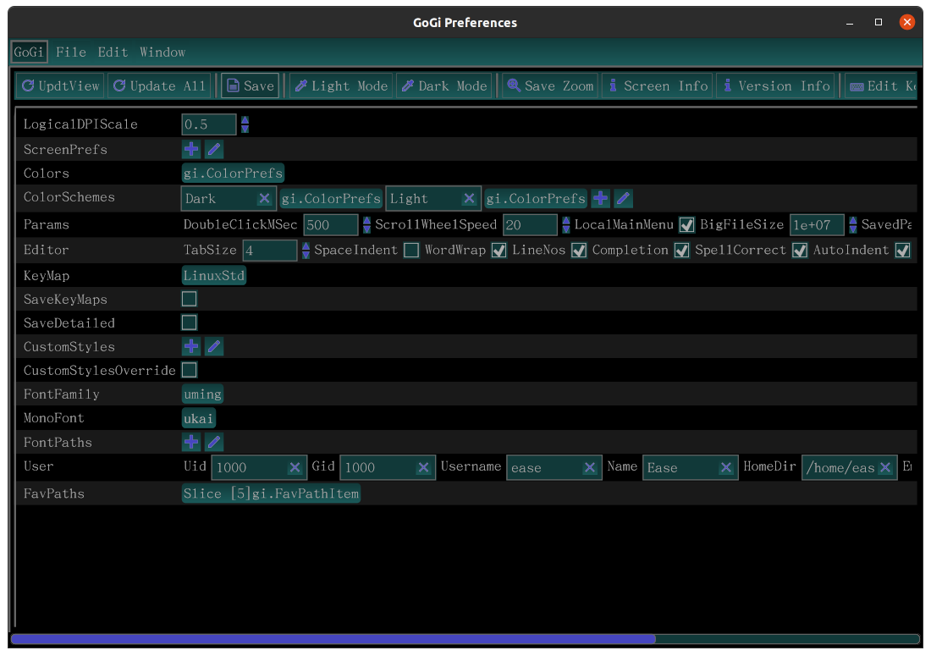Click the LogicalDPIScale spinner arrows

[245, 124]
